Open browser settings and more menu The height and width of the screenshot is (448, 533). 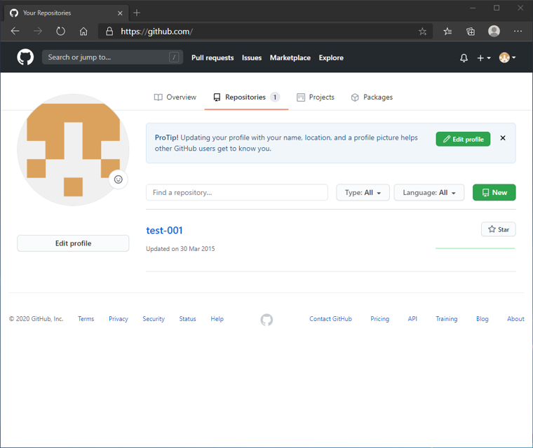point(518,32)
